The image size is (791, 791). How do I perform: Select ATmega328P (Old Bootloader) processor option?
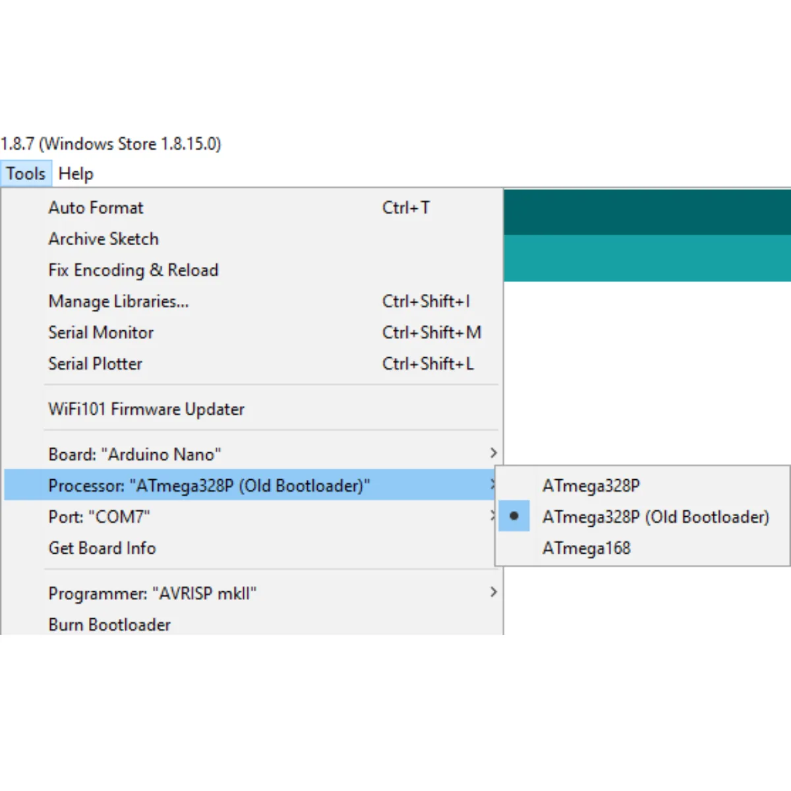pos(643,517)
